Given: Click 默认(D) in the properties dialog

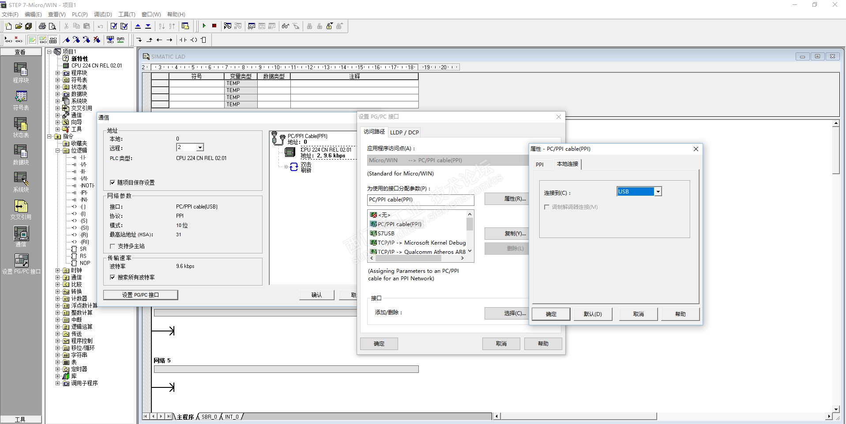Looking at the screenshot, I should point(593,314).
